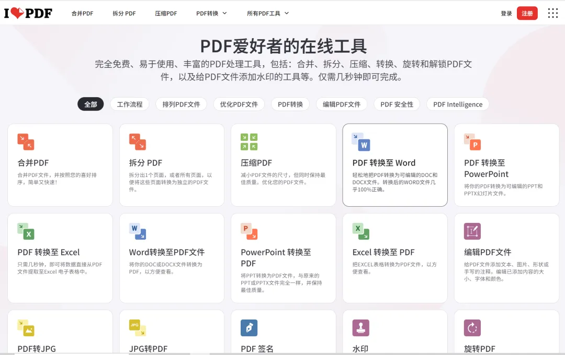Select the PDF转换 filter tab
The height and width of the screenshot is (355, 565).
(290, 104)
